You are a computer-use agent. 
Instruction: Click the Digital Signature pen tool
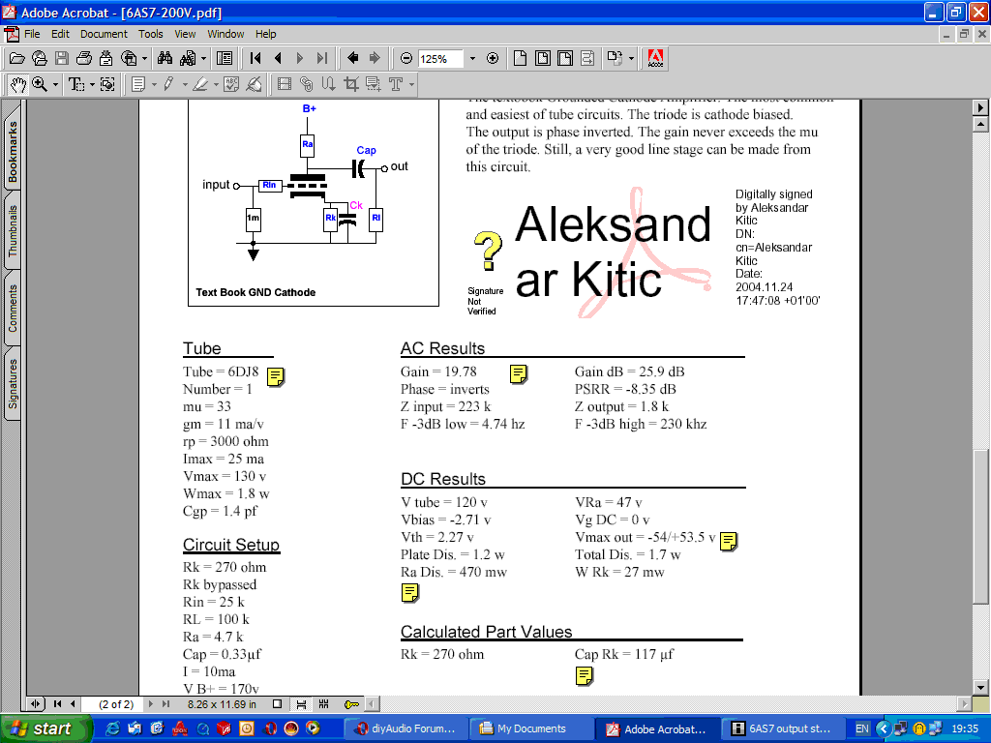[x=255, y=84]
